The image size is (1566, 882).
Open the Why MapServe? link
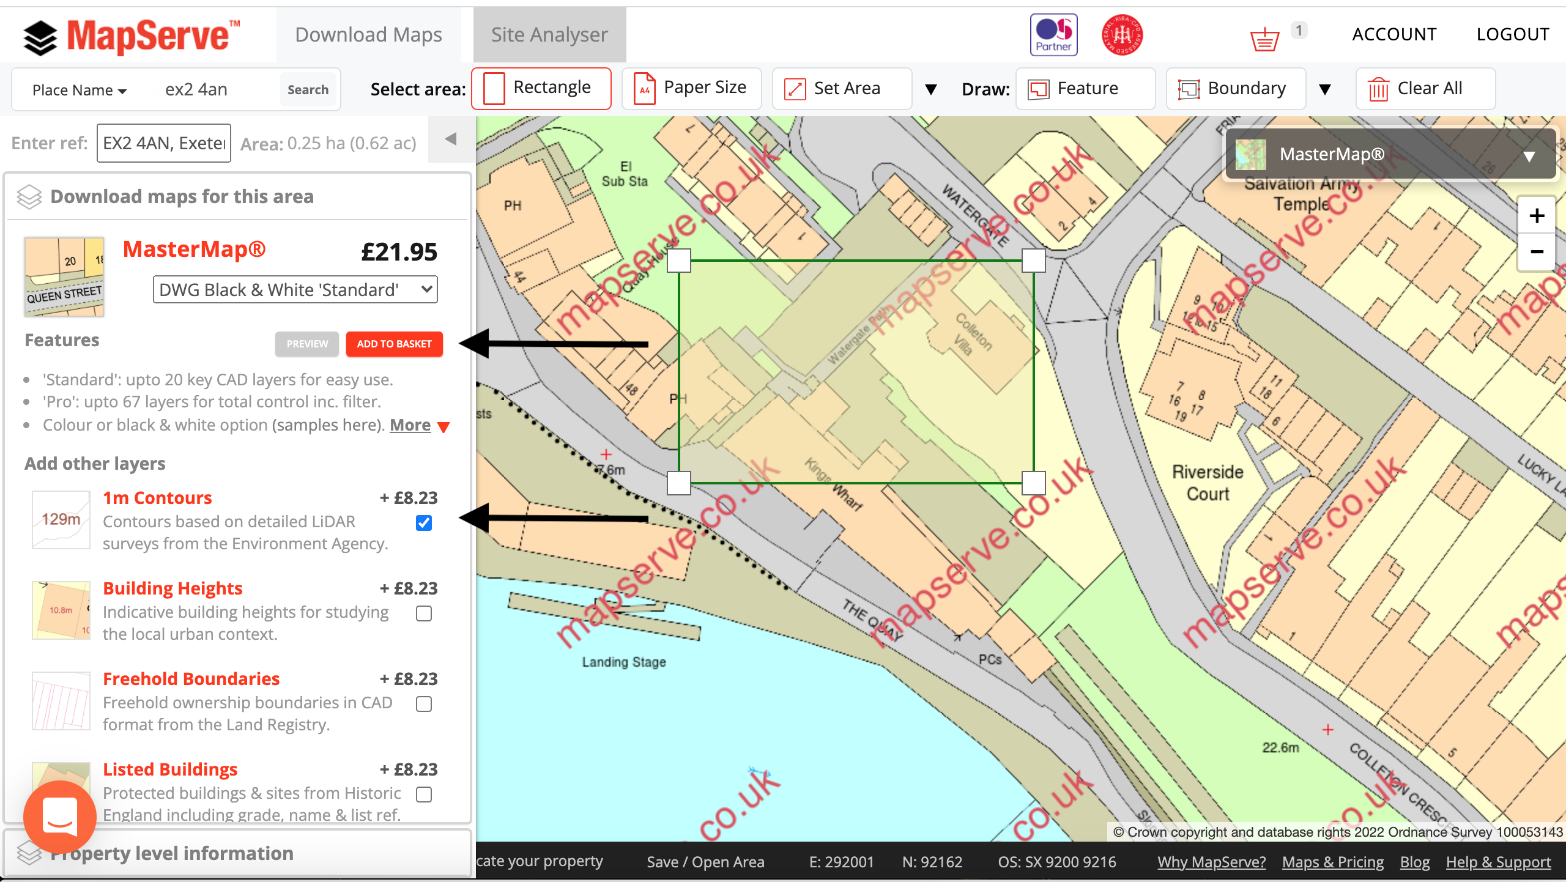1211,862
